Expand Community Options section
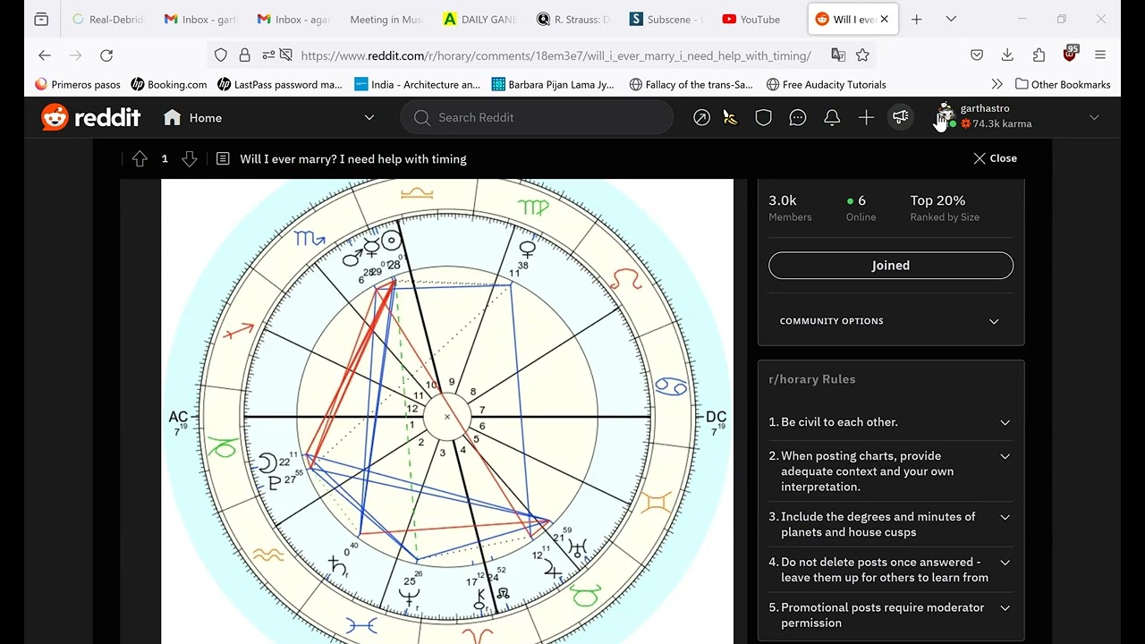Viewport: 1145px width, 644px height. point(890,321)
